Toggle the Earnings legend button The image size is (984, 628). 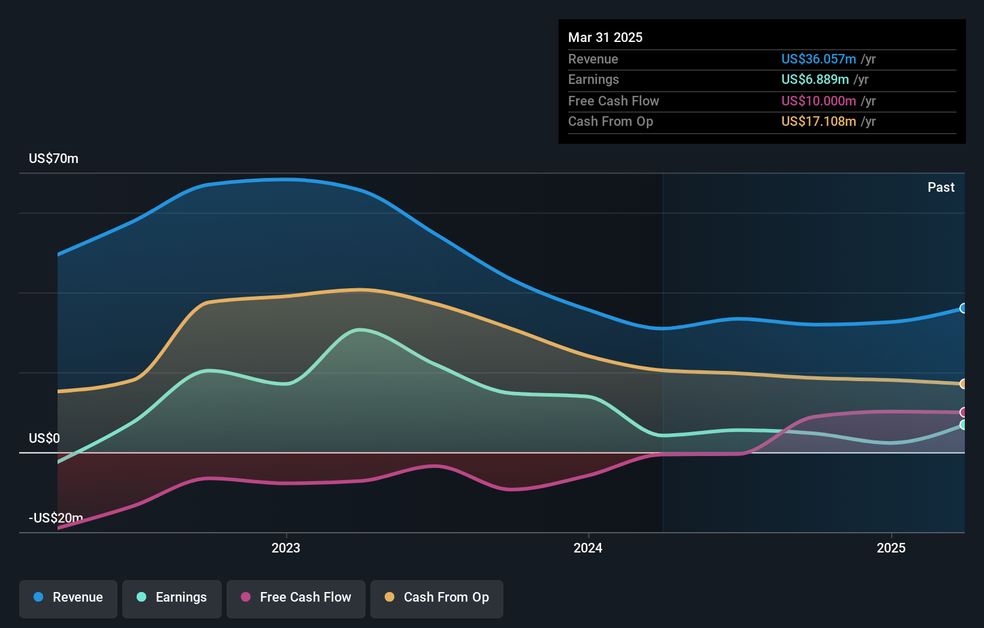[x=172, y=599]
